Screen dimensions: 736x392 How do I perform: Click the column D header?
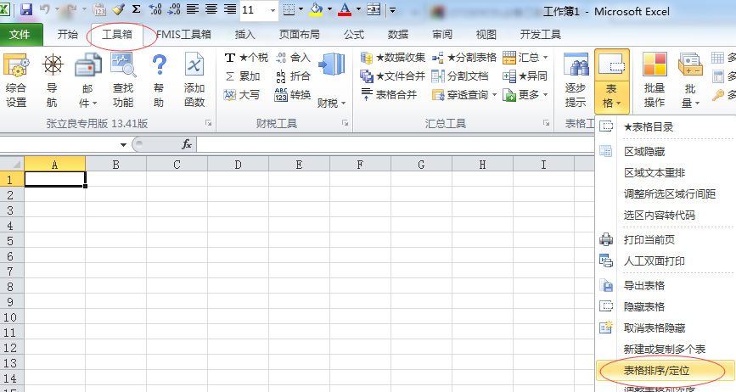(x=238, y=165)
